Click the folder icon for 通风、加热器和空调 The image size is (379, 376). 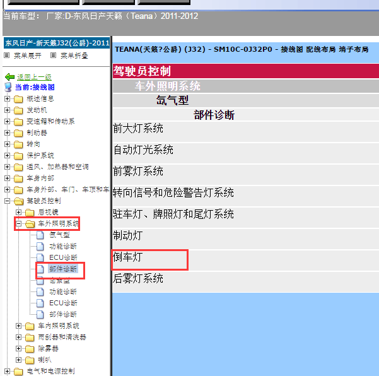pos(18,167)
